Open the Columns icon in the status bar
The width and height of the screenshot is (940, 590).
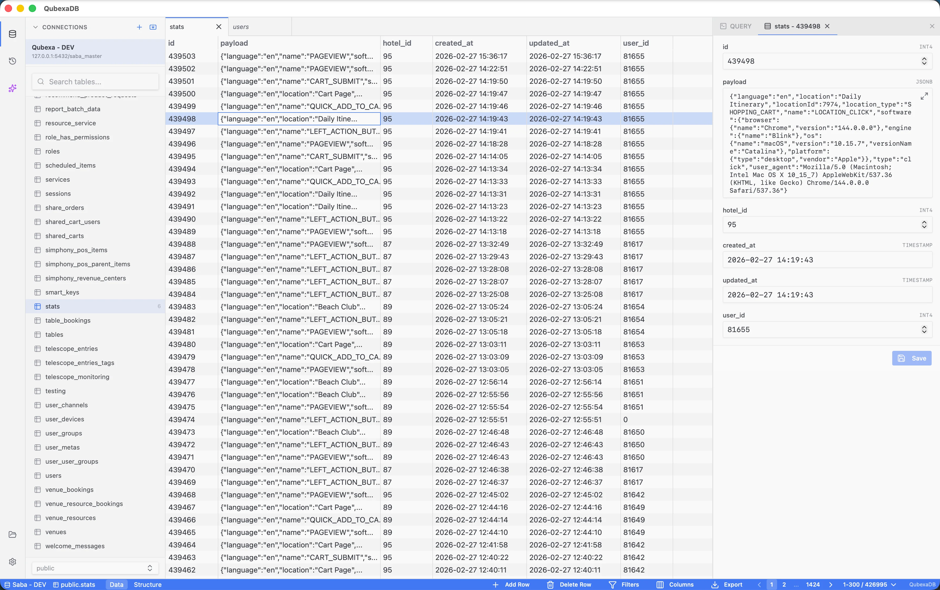[660, 585]
